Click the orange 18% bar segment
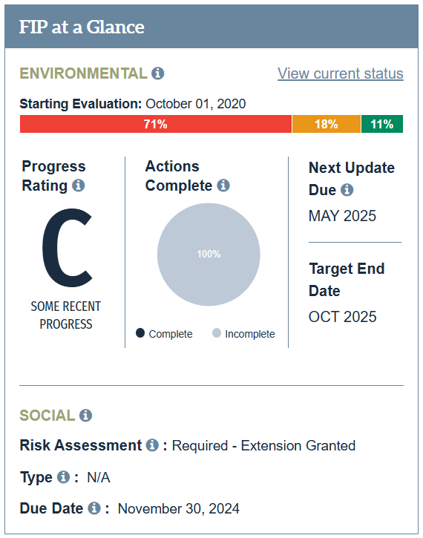Viewport: 423px width, 538px height. [327, 124]
